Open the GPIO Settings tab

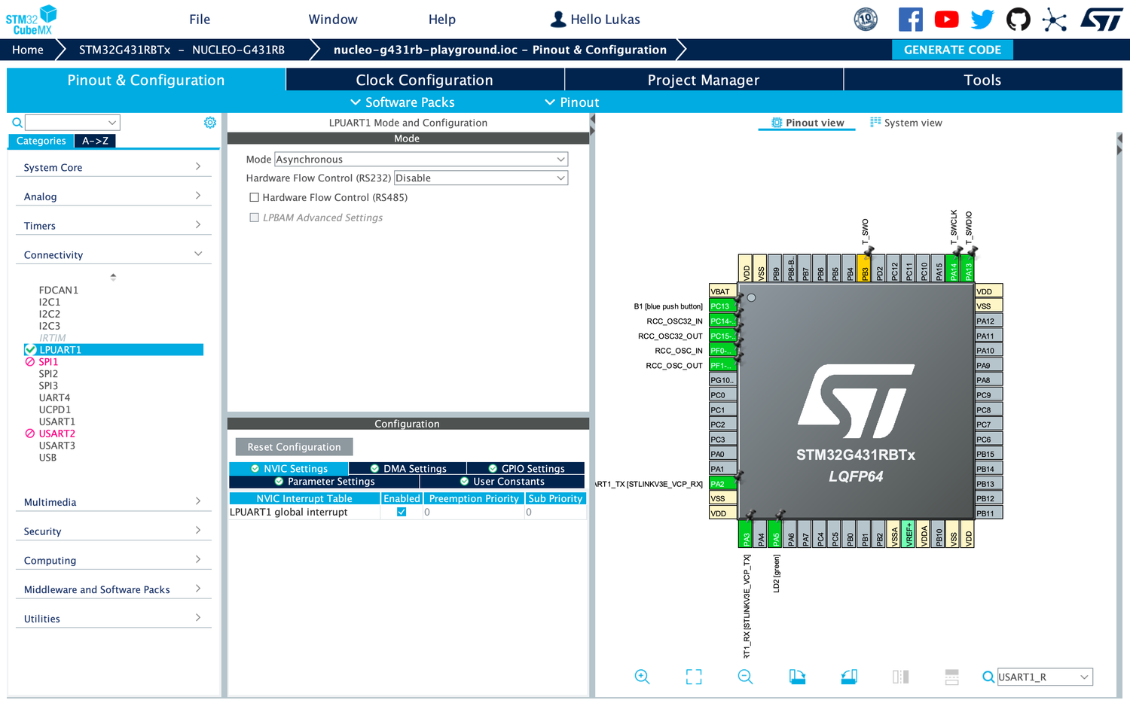point(526,468)
